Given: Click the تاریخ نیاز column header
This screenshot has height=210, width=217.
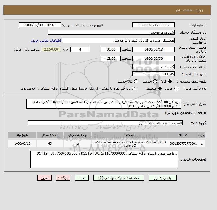Looking at the screenshot, I should coord(22,135).
